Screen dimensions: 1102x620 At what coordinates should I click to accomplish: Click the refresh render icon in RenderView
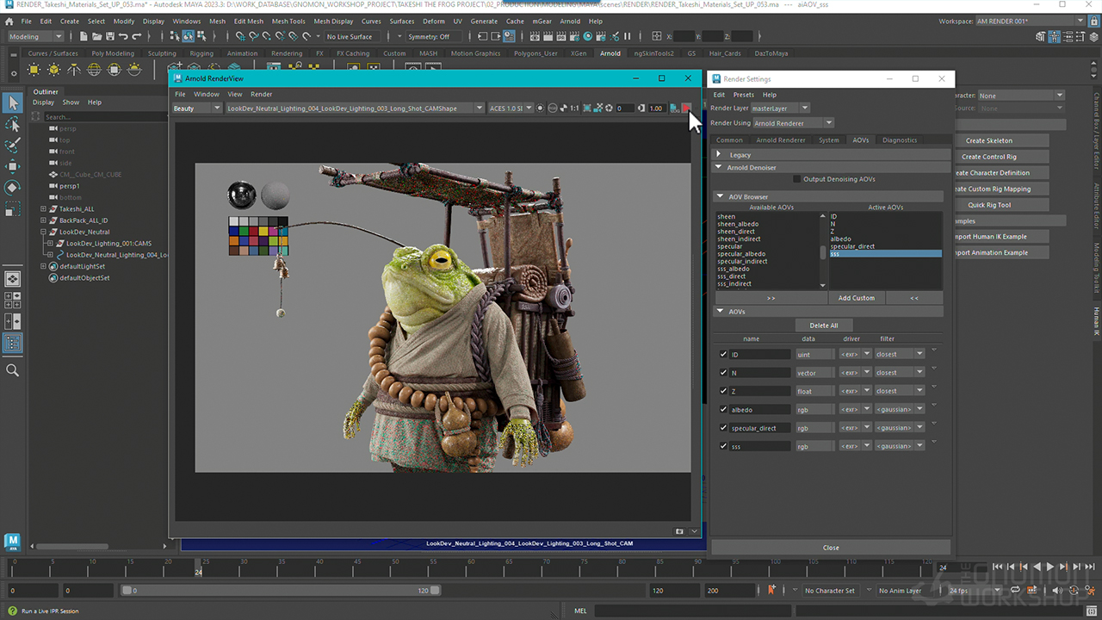pyautogui.click(x=609, y=108)
